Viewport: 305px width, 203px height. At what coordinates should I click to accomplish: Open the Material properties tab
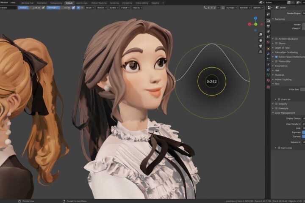pos(268,80)
